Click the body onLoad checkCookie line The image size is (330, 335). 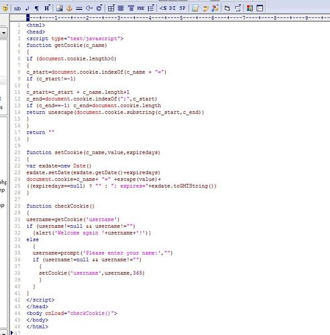72,314
